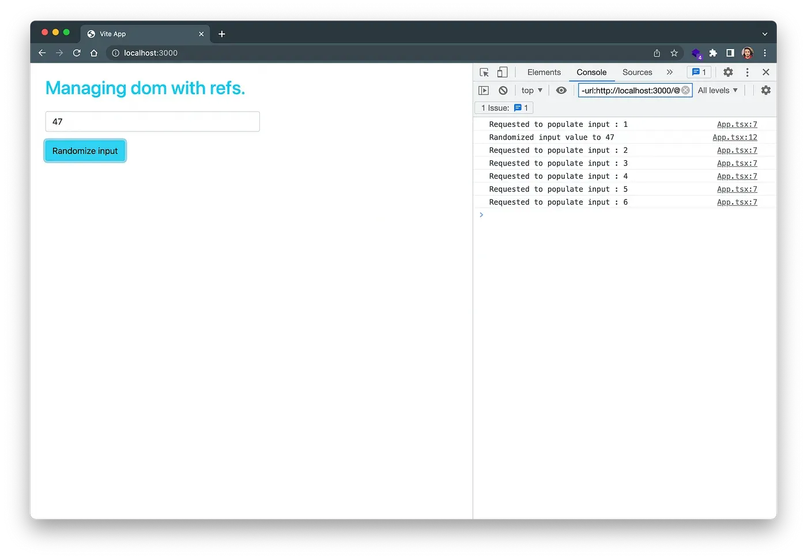The width and height of the screenshot is (807, 559).
Task: Show the console sidebar
Action: pyautogui.click(x=484, y=91)
